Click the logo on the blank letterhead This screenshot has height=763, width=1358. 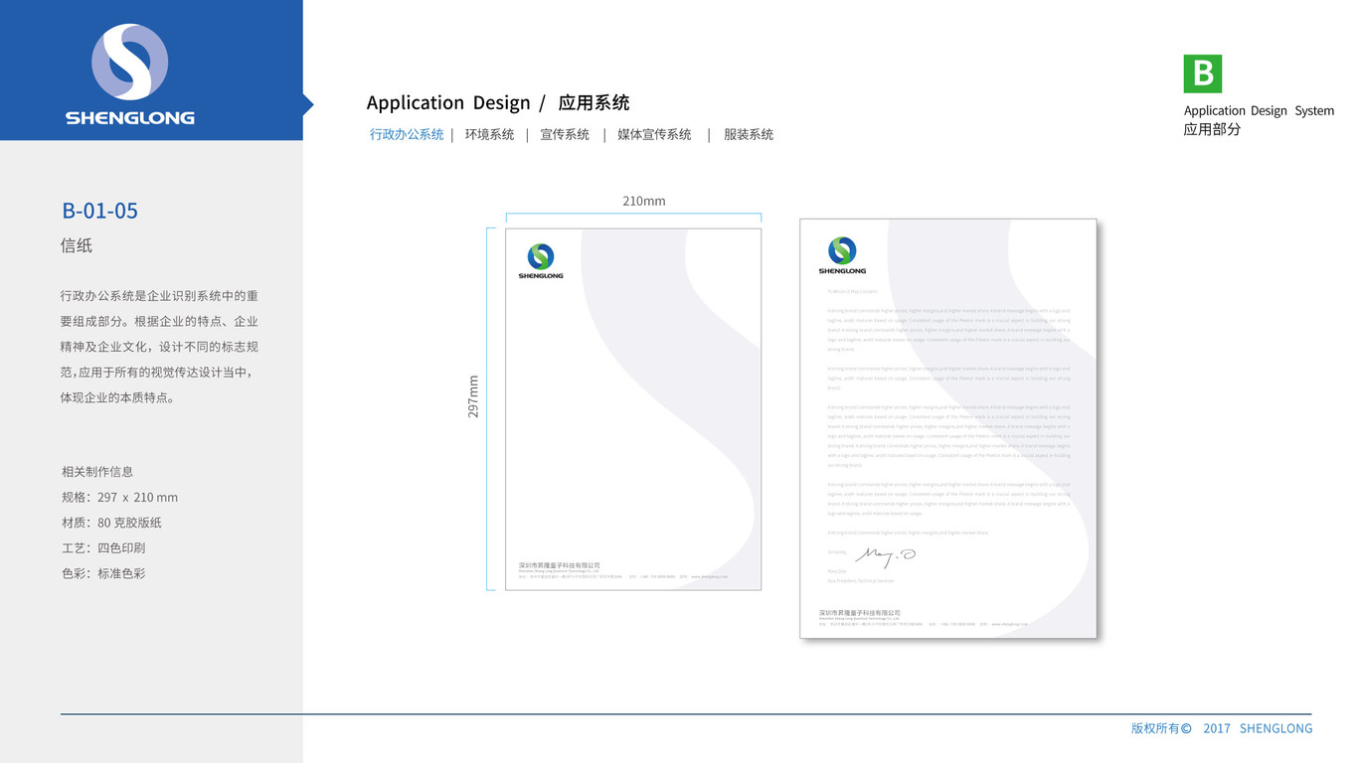point(541,260)
